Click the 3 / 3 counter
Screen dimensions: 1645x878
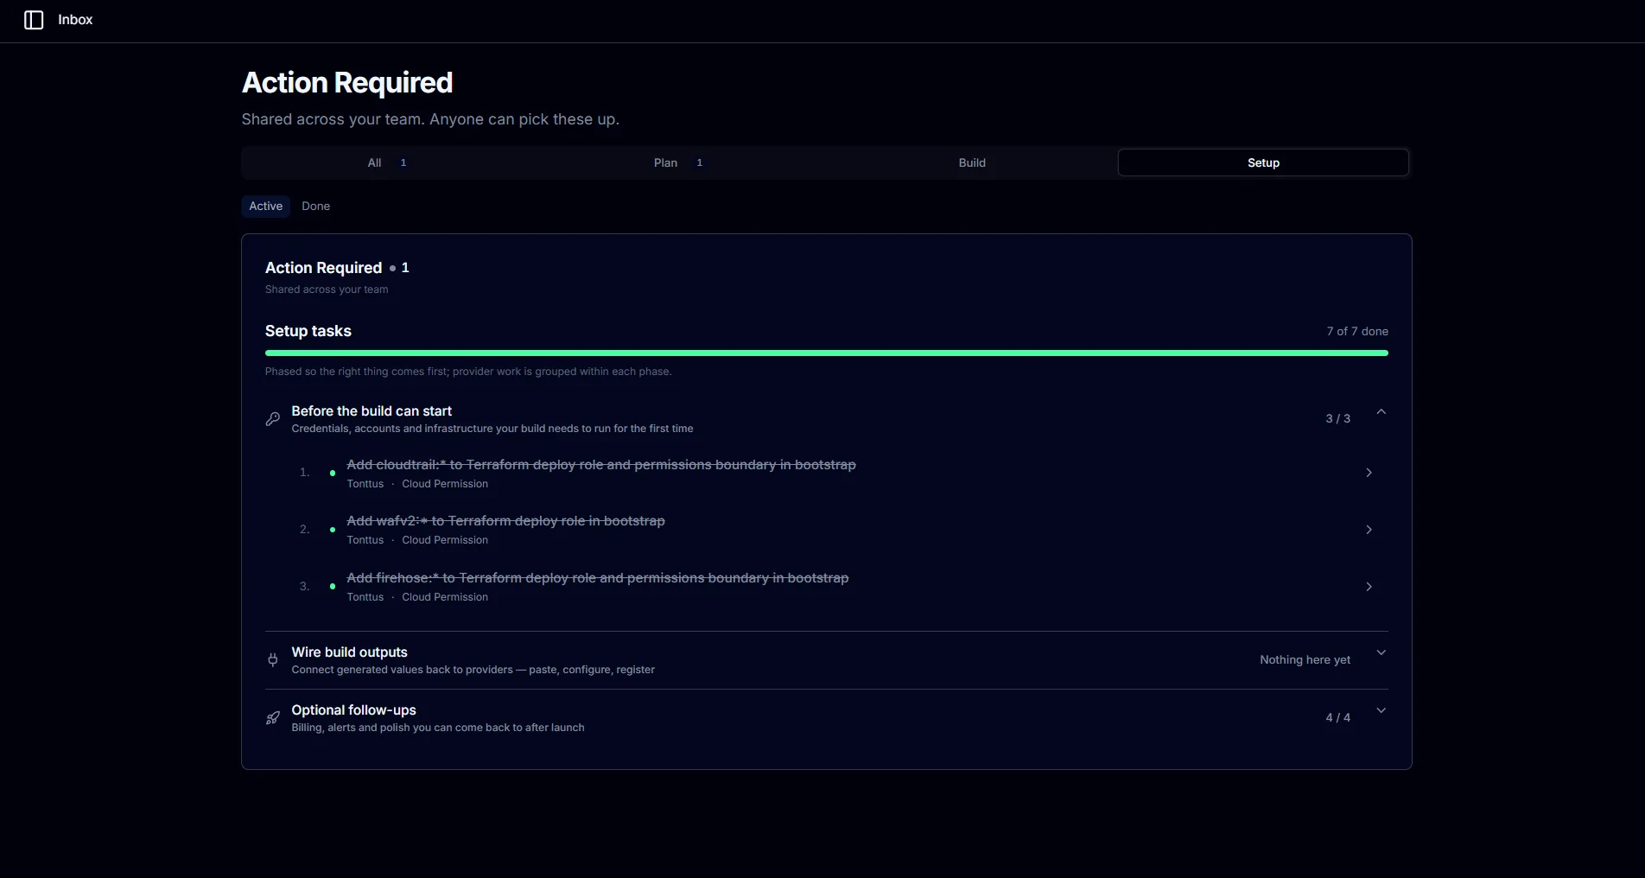[x=1337, y=418]
